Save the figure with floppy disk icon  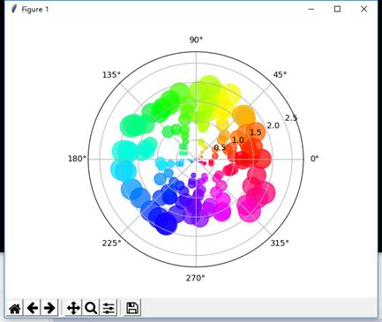pyautogui.click(x=132, y=308)
